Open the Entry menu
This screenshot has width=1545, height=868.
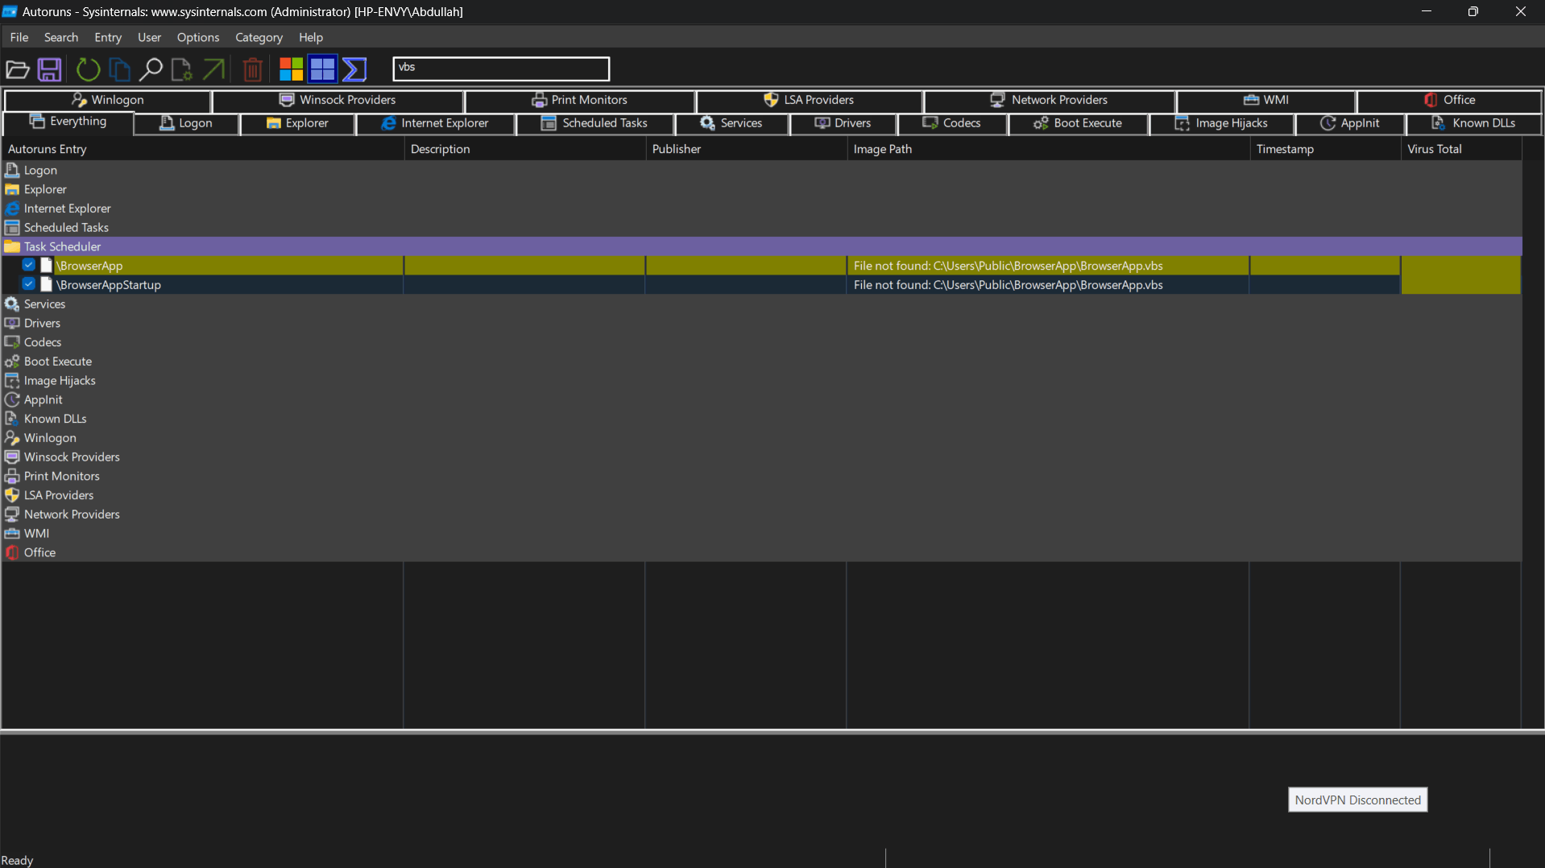click(x=108, y=37)
